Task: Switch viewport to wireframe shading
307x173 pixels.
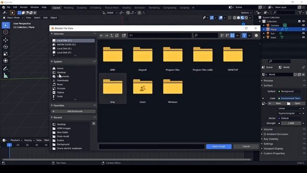Action: [235, 18]
